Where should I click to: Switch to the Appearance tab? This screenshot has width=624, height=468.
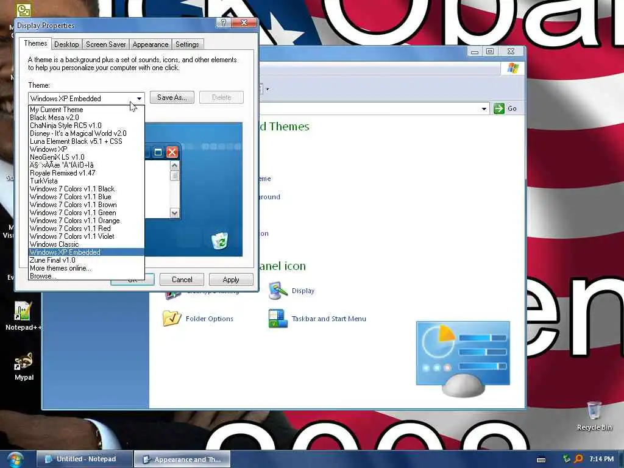tap(151, 44)
